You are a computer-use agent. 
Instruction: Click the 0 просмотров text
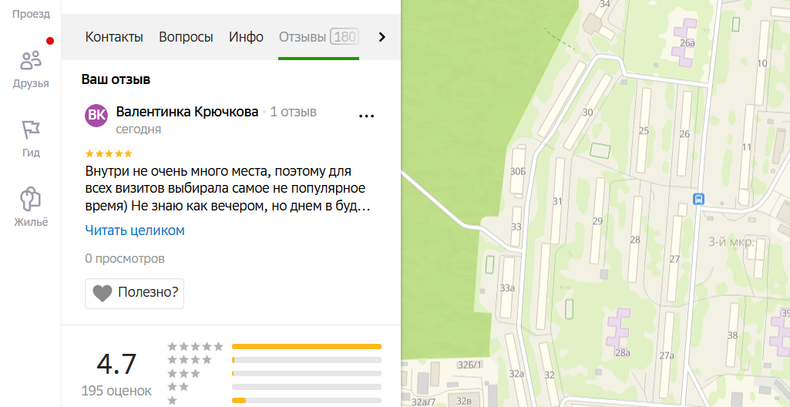pyautogui.click(x=125, y=259)
